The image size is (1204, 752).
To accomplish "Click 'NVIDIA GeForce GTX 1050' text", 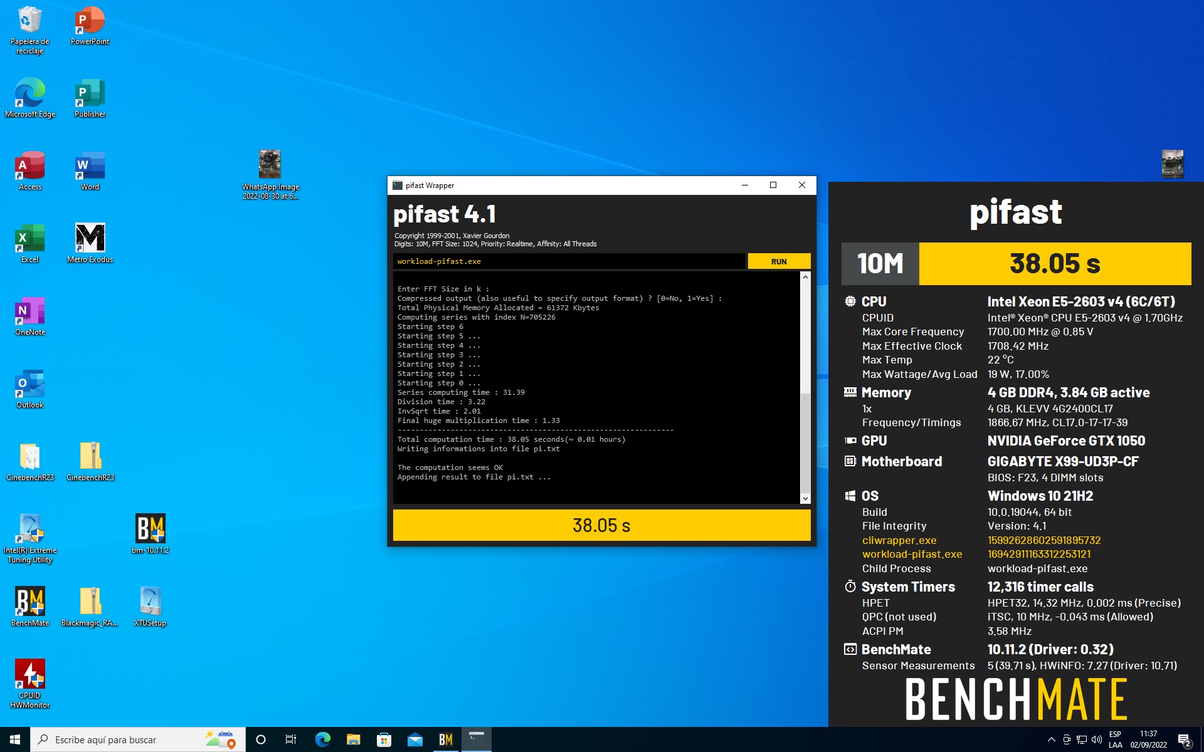I will click(1066, 441).
